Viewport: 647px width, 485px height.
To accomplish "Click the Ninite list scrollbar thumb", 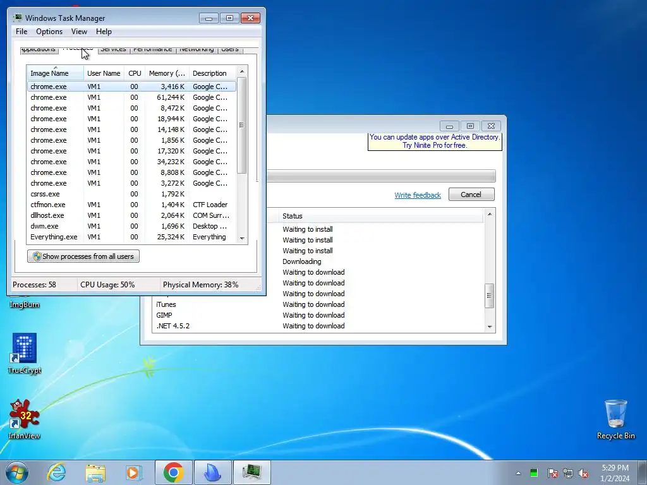I will pos(490,296).
